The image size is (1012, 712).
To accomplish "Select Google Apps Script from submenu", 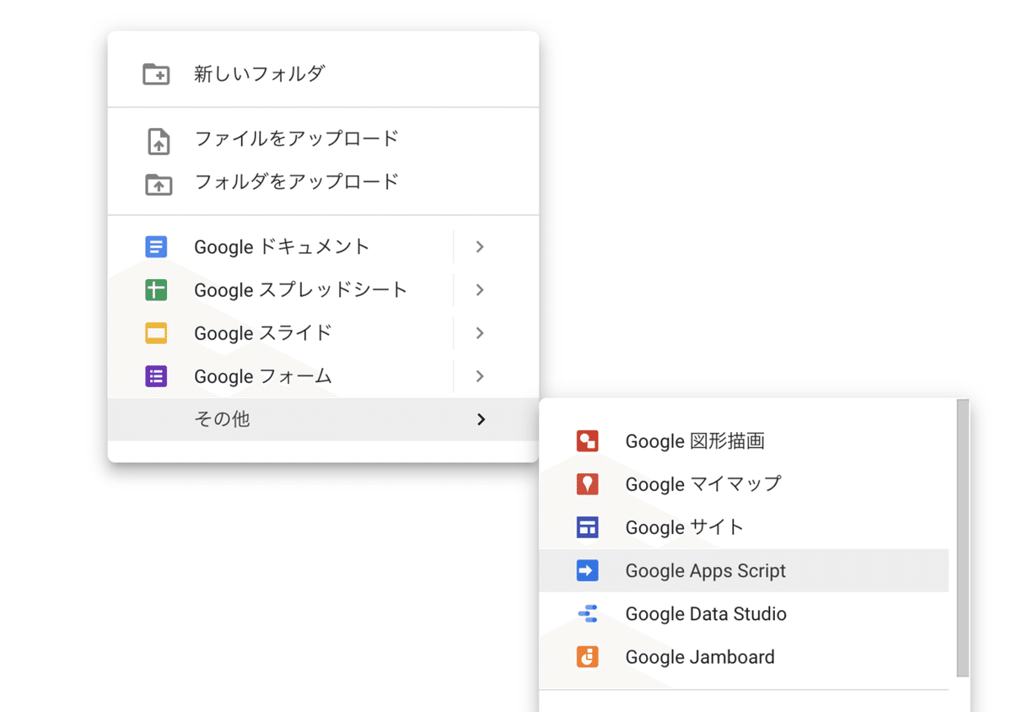I will [705, 571].
